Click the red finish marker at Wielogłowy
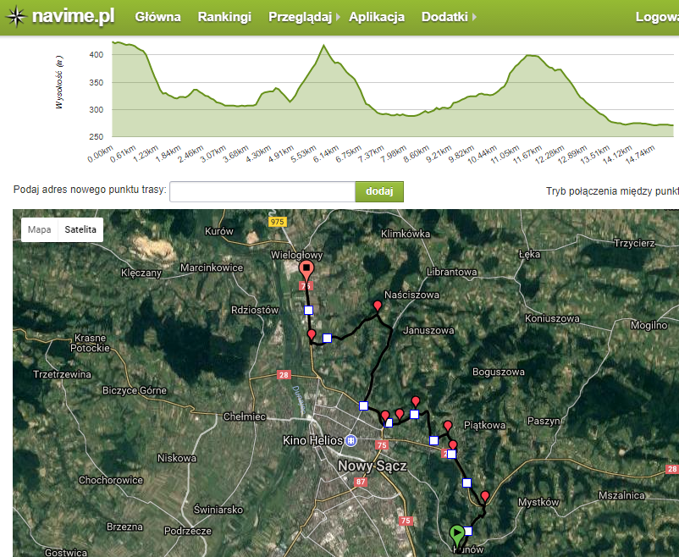The height and width of the screenshot is (557, 679). pos(306,269)
